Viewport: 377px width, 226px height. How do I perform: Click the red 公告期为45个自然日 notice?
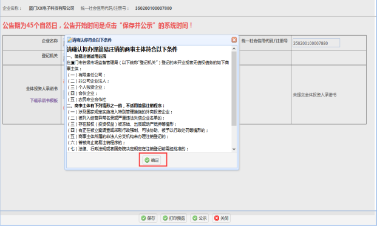pyautogui.click(x=97, y=26)
